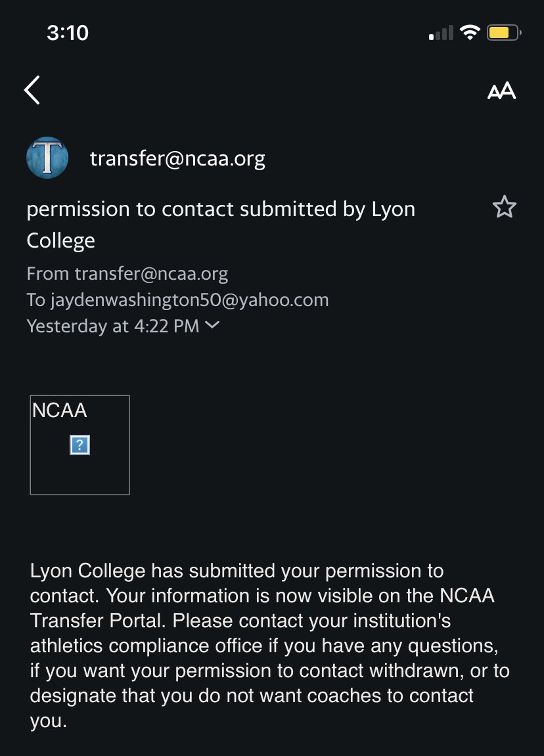The height and width of the screenshot is (756, 544).
Task: Star this email from transfer@ncaa.org
Action: click(x=505, y=207)
